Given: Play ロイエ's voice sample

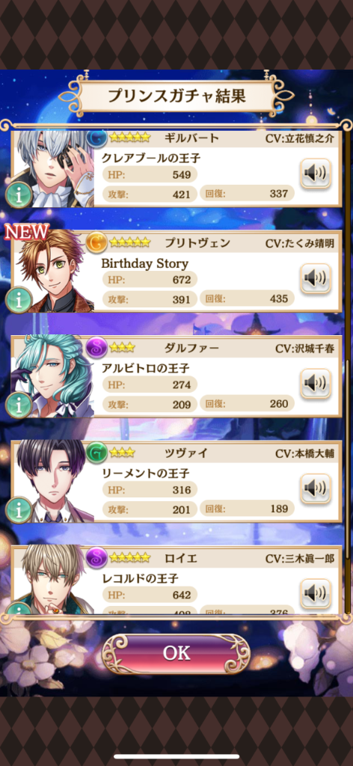Looking at the screenshot, I should click(316, 593).
